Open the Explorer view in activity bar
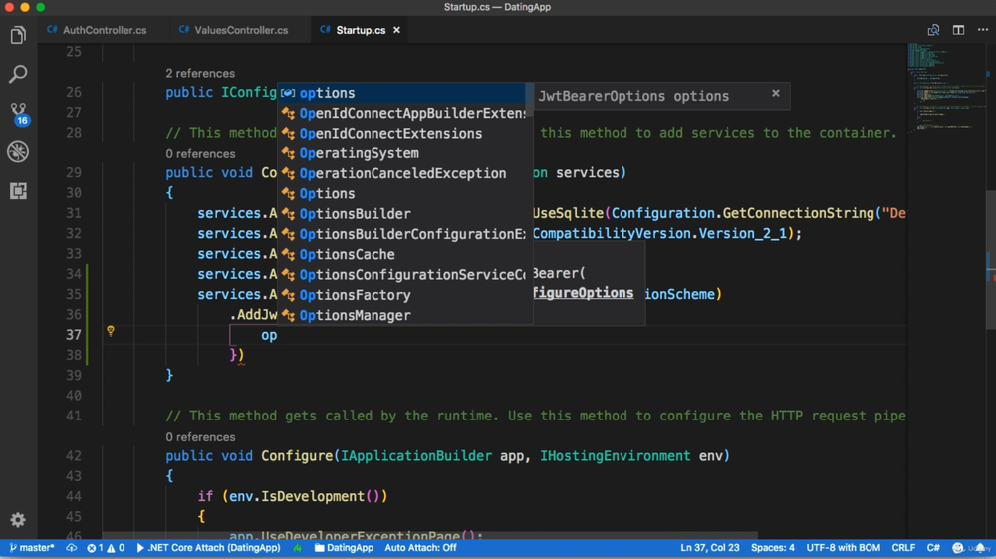This screenshot has width=996, height=559. click(x=18, y=36)
